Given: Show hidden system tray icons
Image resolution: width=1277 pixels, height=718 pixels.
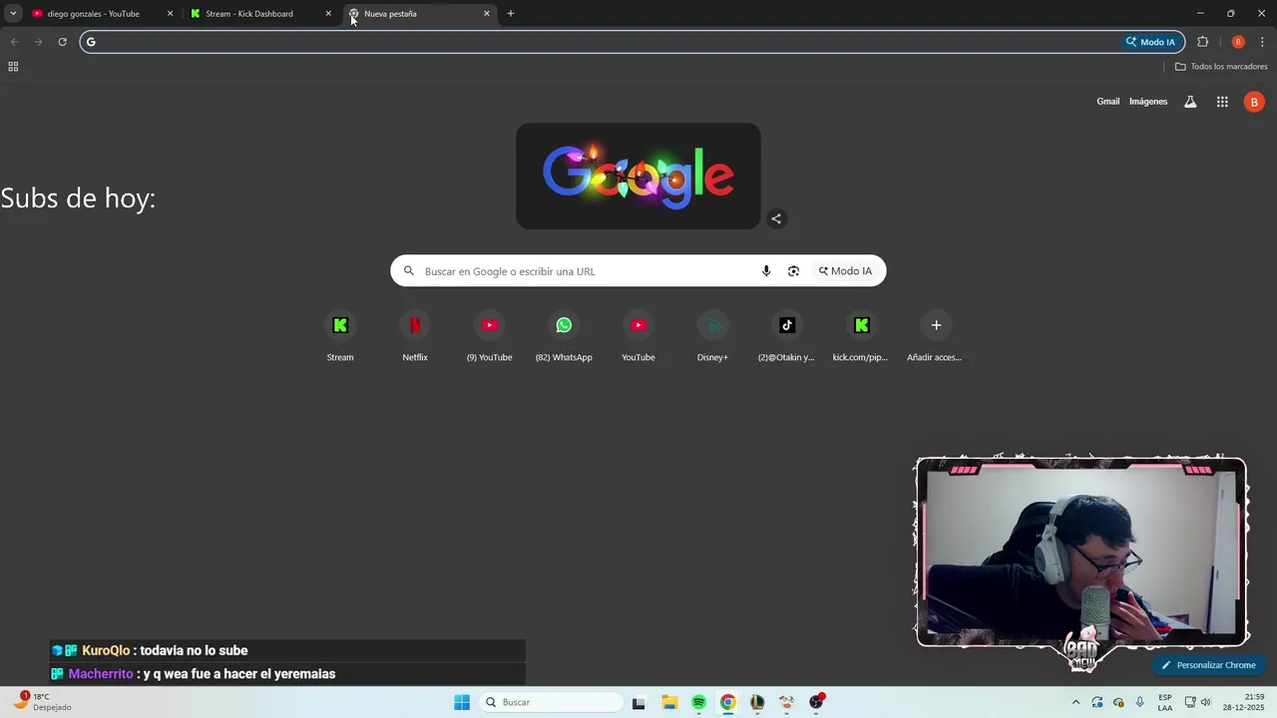Looking at the screenshot, I should click(x=1075, y=702).
